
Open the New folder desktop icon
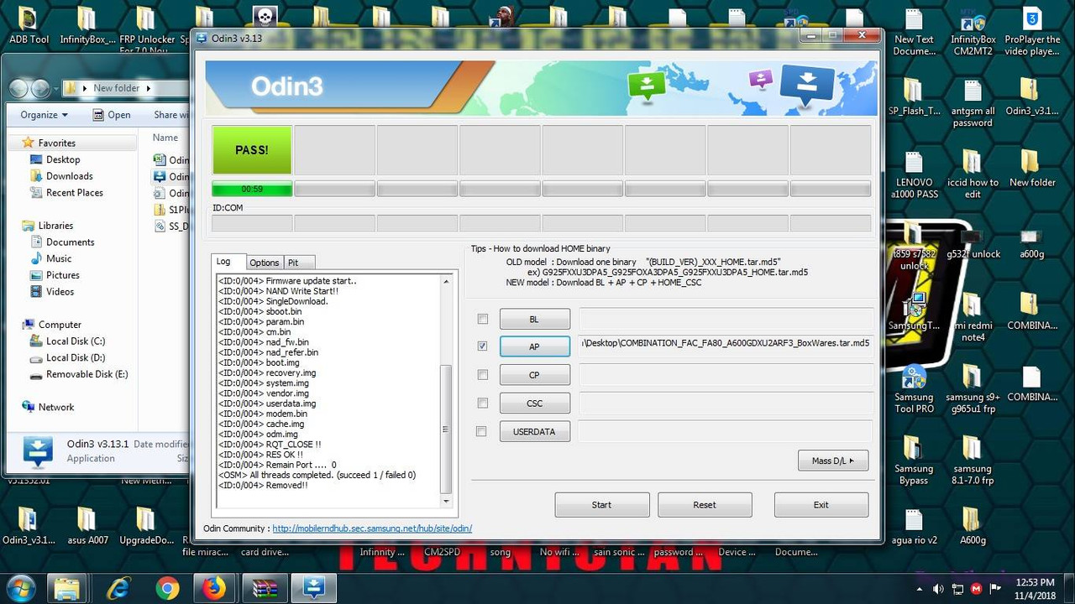[1032, 169]
